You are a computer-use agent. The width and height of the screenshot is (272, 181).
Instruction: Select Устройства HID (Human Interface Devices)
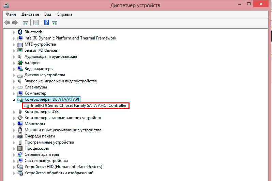point(63,167)
